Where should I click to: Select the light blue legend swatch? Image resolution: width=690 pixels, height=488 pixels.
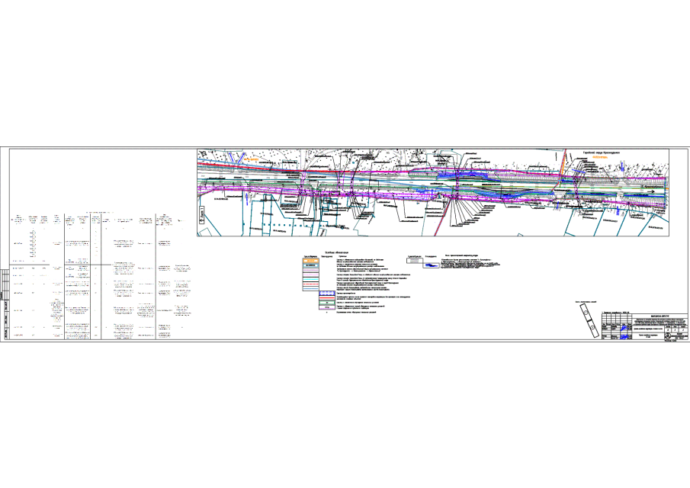point(311,266)
